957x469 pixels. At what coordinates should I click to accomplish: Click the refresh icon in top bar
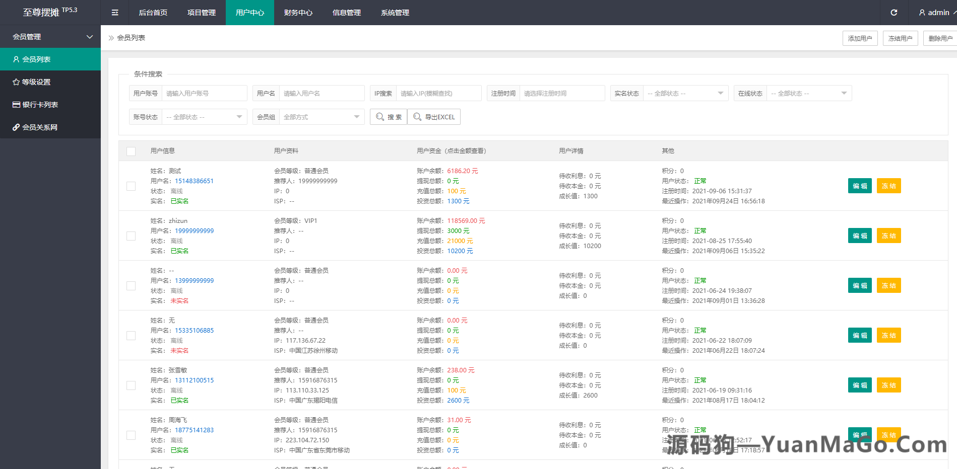(894, 13)
